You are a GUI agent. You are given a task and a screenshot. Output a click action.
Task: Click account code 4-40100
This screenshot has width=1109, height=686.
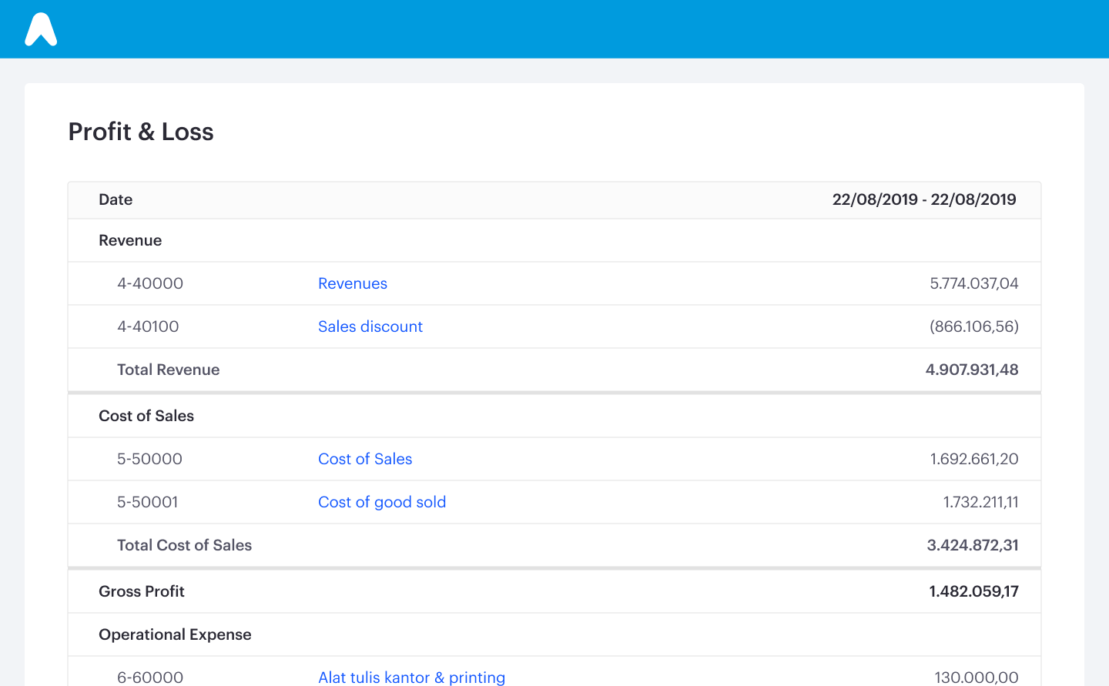coord(148,326)
